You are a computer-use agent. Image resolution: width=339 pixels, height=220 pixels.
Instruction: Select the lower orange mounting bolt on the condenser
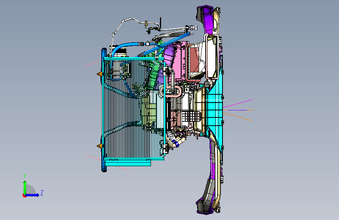point(100,146)
